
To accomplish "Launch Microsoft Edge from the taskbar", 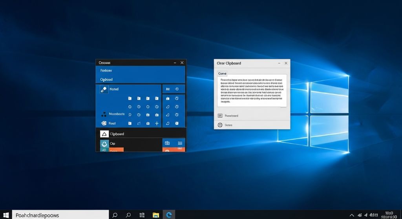I will coord(169,215).
